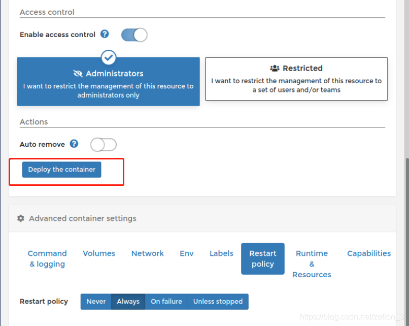
Task: Click the help icon beside Enable access control
Action: [105, 34]
